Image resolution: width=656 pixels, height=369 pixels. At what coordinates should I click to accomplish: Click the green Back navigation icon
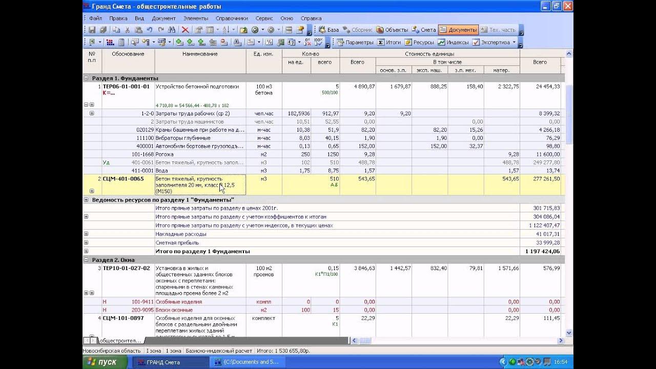coord(255,30)
